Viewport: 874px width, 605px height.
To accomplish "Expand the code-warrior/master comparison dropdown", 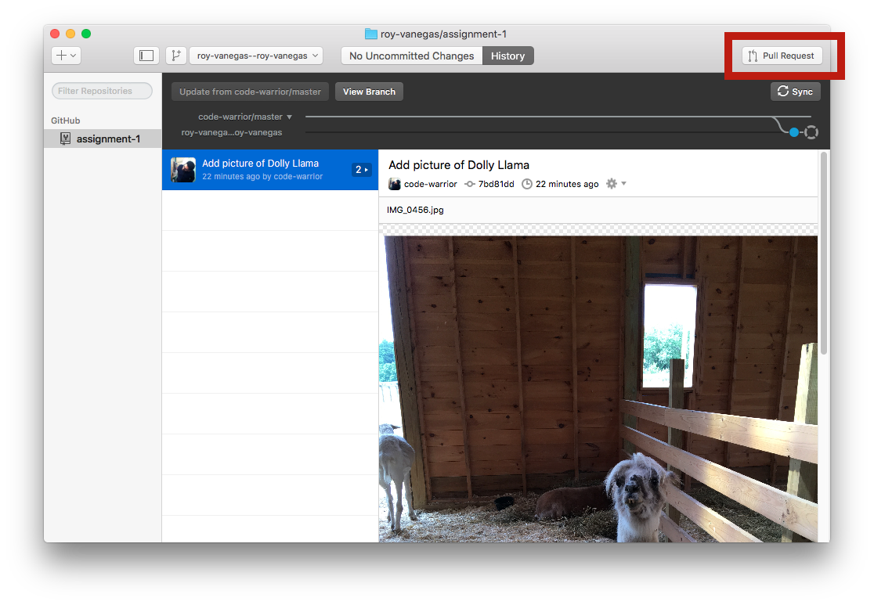I will coord(245,117).
